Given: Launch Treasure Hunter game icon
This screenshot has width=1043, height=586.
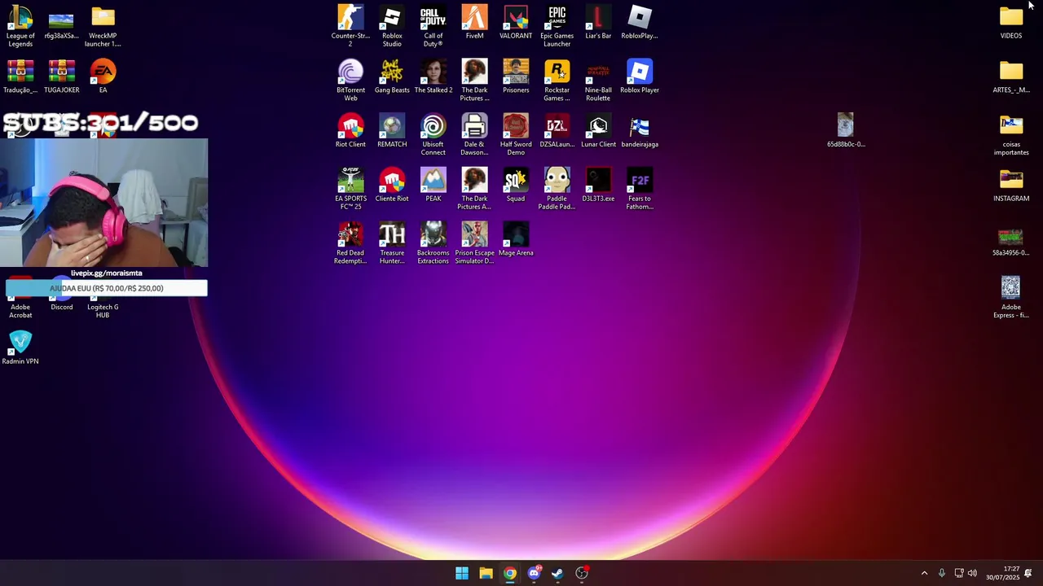Looking at the screenshot, I should pyautogui.click(x=392, y=243).
